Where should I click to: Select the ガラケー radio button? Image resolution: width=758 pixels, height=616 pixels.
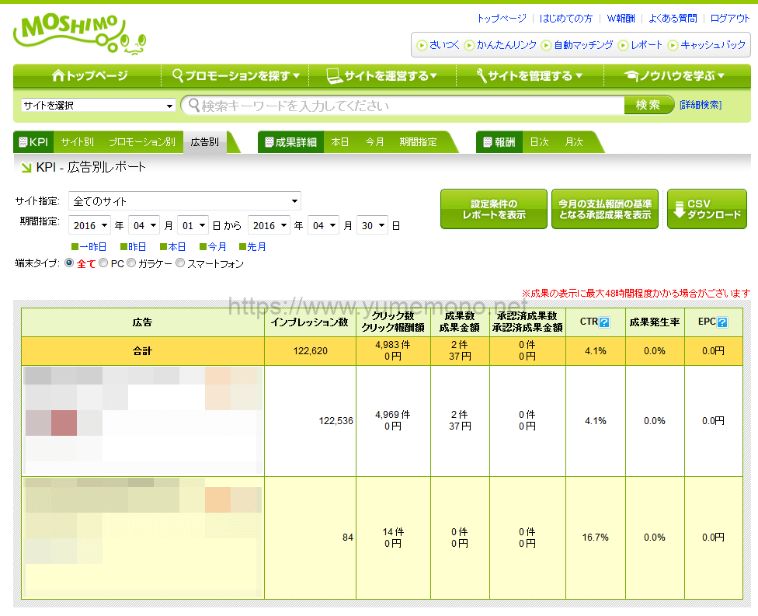pos(131,263)
